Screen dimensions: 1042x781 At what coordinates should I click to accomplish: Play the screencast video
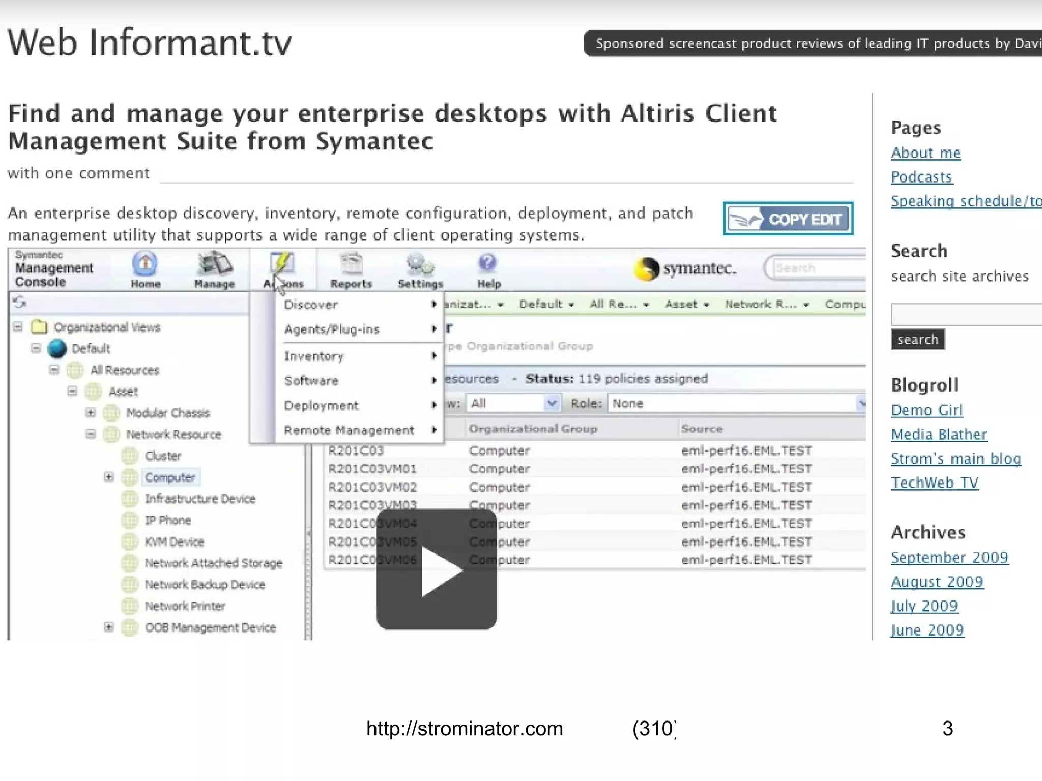(x=437, y=569)
